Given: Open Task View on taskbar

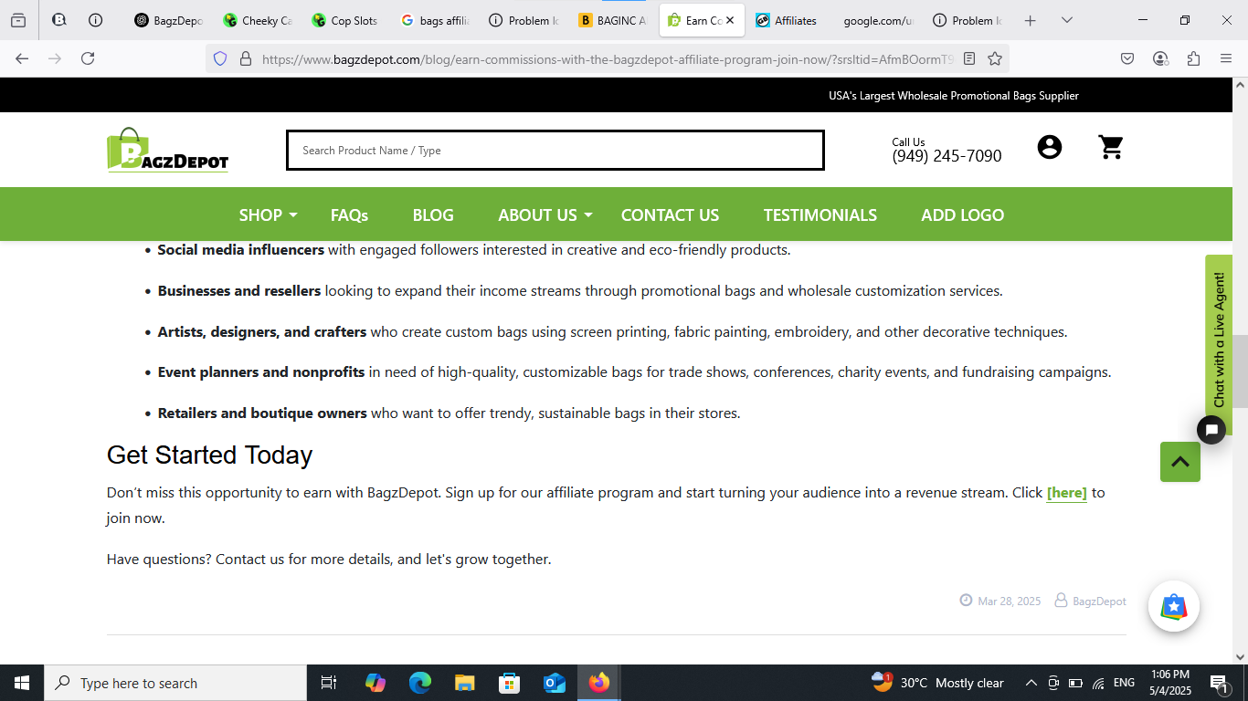Looking at the screenshot, I should 329,683.
